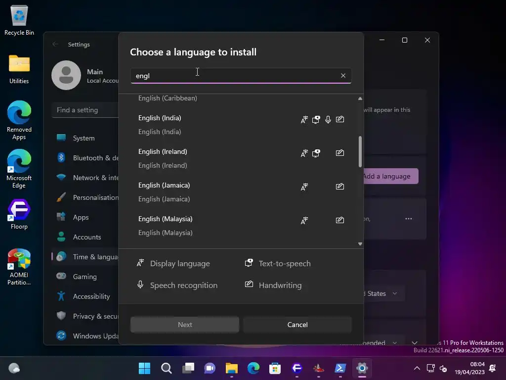
Task: Click the Text-to-speech legend icon
Action: 249,263
